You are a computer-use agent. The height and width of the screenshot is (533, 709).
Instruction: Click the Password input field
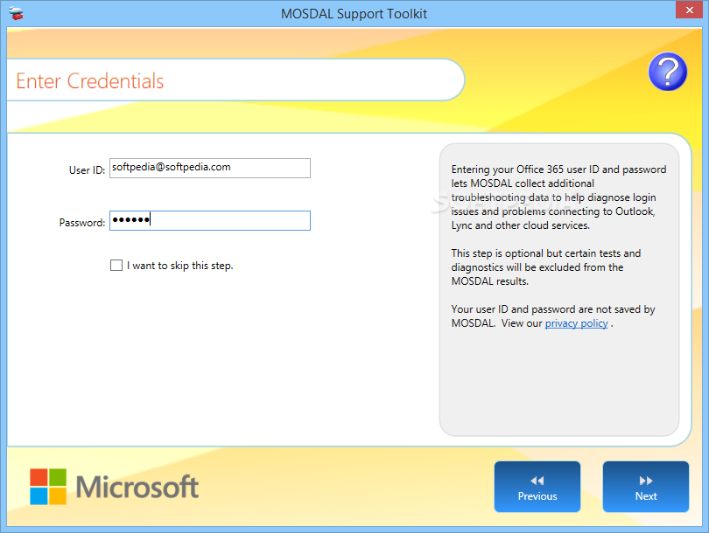coord(210,221)
